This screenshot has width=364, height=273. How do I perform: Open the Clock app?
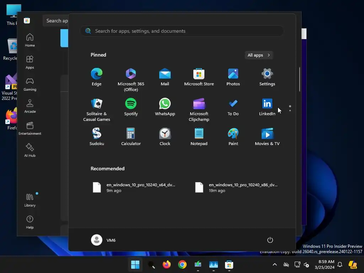point(165,137)
